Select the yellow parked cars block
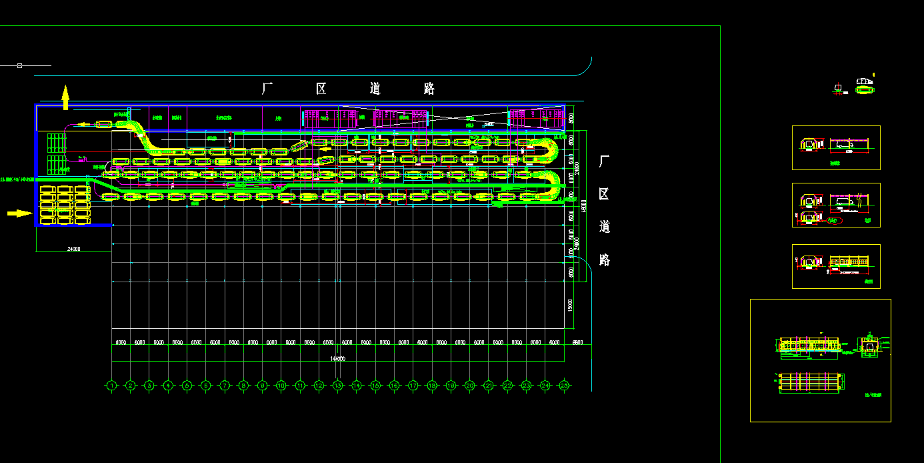Viewport: 924px width, 463px height. coord(65,205)
